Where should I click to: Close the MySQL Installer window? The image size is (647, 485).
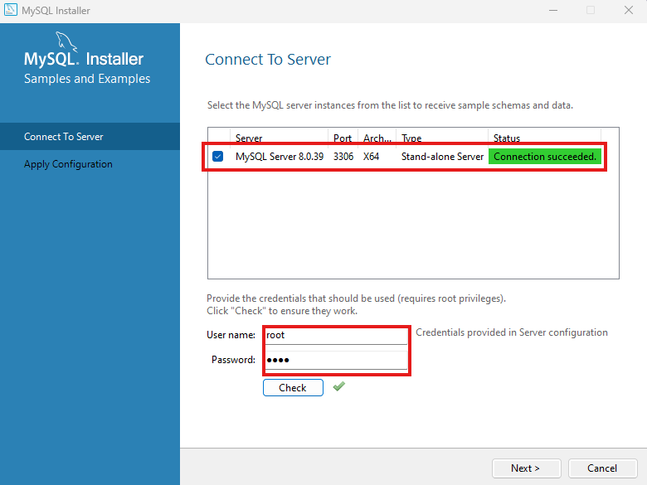629,10
